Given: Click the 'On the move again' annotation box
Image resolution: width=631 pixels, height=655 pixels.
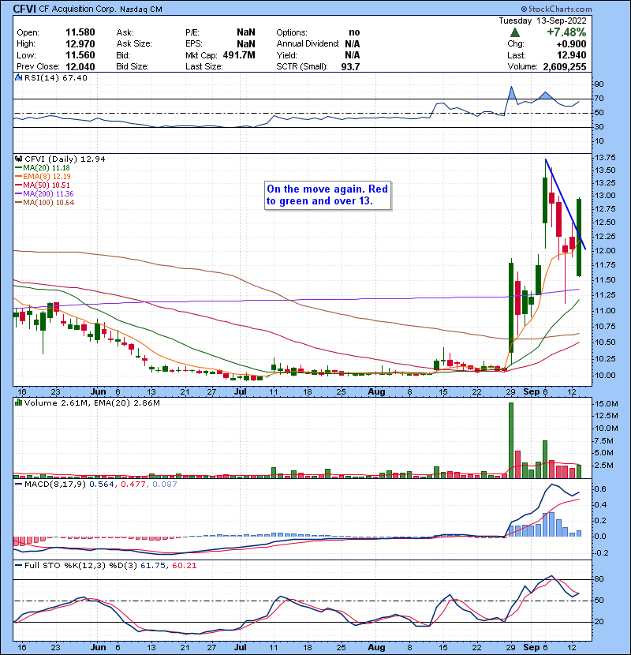Looking at the screenshot, I should coord(328,195).
